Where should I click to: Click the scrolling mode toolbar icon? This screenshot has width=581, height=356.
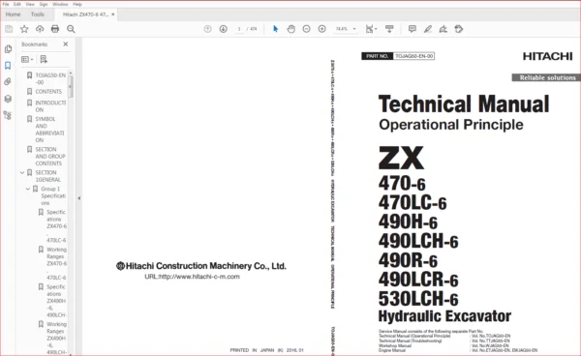click(389, 29)
